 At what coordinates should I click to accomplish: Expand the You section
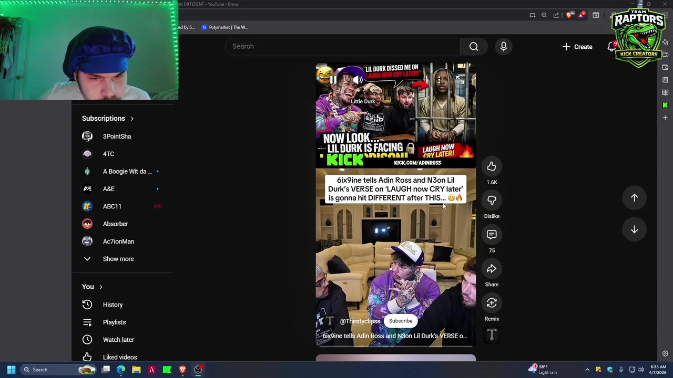coord(92,287)
